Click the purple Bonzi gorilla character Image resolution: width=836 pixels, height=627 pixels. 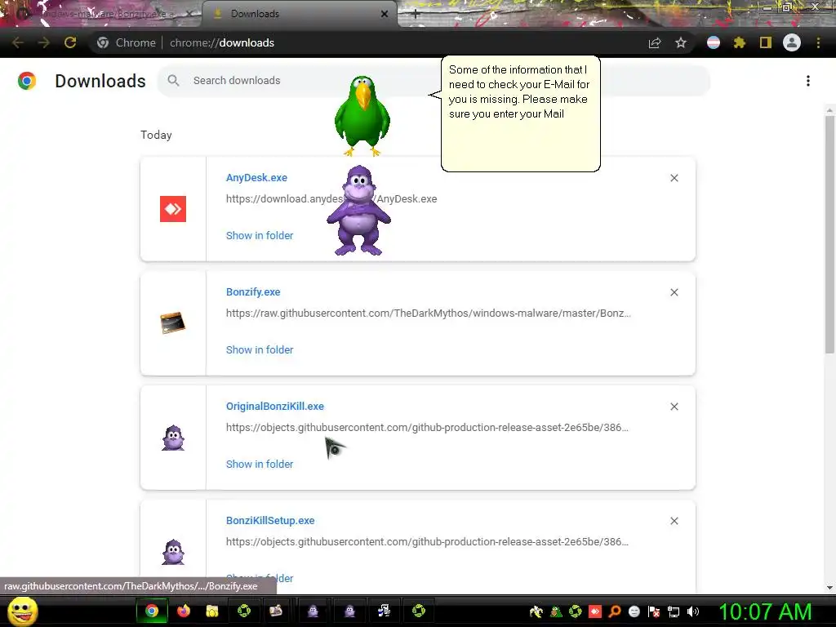click(359, 211)
